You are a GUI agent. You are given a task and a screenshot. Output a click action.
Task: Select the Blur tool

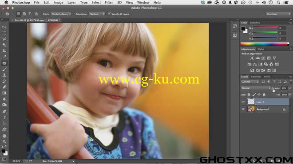point(4,99)
